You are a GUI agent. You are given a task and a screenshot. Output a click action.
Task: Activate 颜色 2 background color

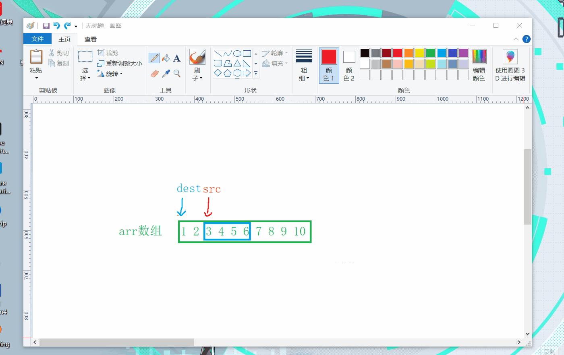pyautogui.click(x=349, y=65)
